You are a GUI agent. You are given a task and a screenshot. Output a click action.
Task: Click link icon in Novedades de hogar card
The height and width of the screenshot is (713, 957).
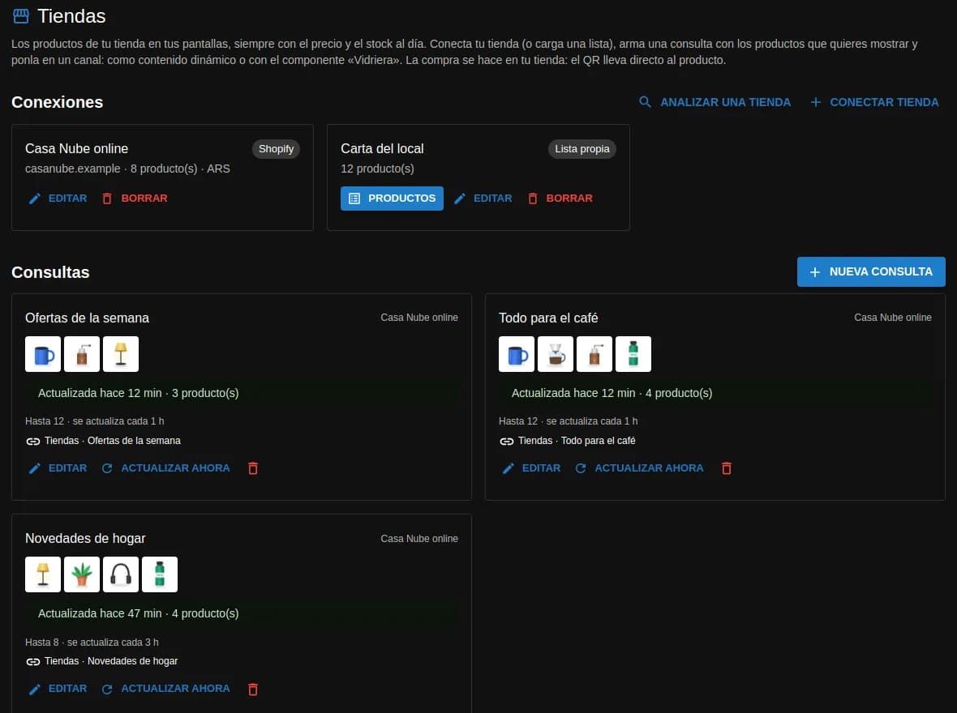click(x=33, y=661)
